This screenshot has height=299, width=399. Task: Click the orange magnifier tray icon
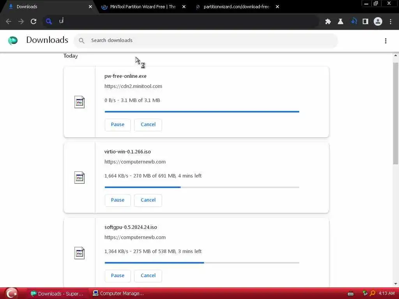click(x=373, y=294)
